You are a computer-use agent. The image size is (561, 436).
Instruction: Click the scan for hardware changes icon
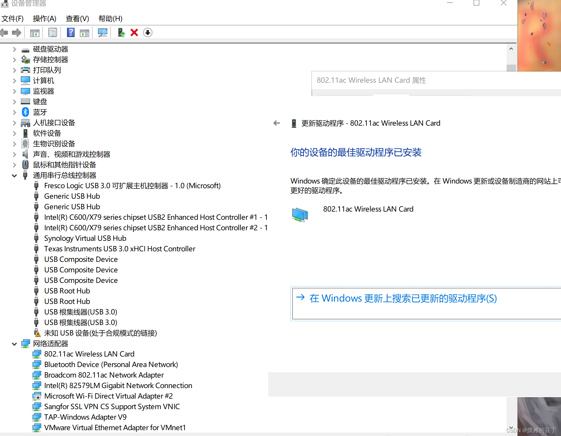102,33
